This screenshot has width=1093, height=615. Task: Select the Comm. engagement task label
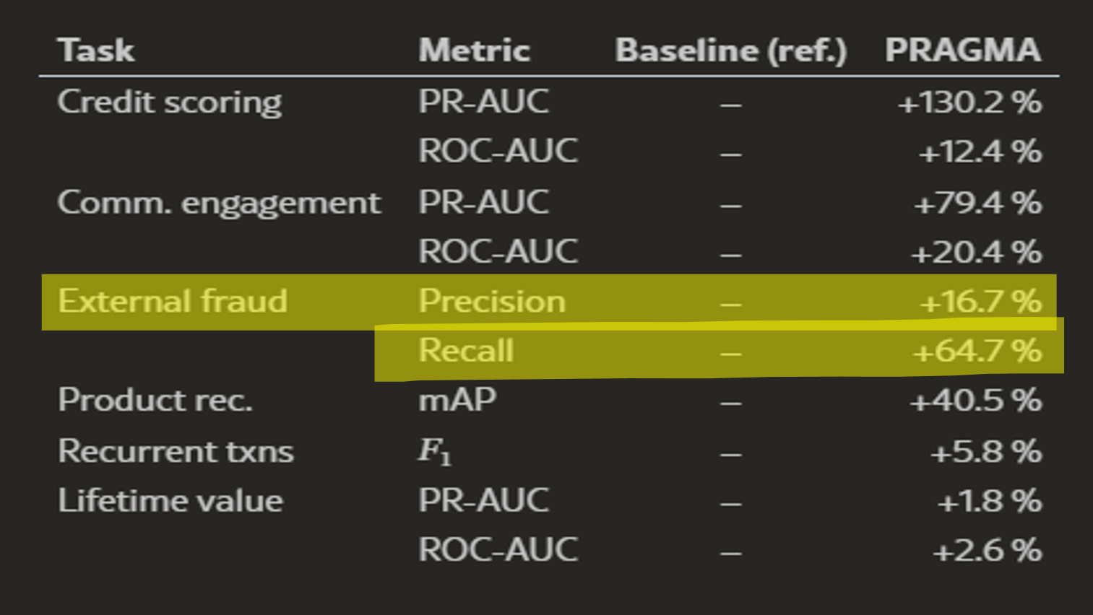pyautogui.click(x=219, y=204)
